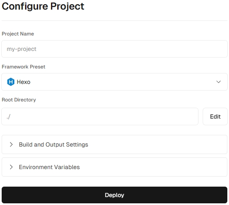The height and width of the screenshot is (205, 229).
Task: Click the arrow beside Build and Output Settings
Action: pos(11,144)
